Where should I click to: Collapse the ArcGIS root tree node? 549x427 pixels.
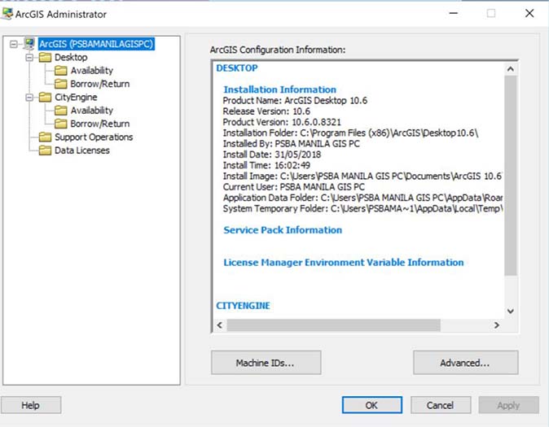coord(14,45)
